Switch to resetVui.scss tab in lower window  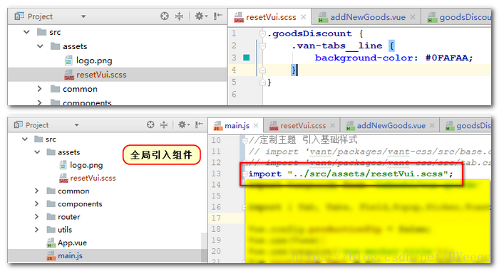click(x=302, y=126)
